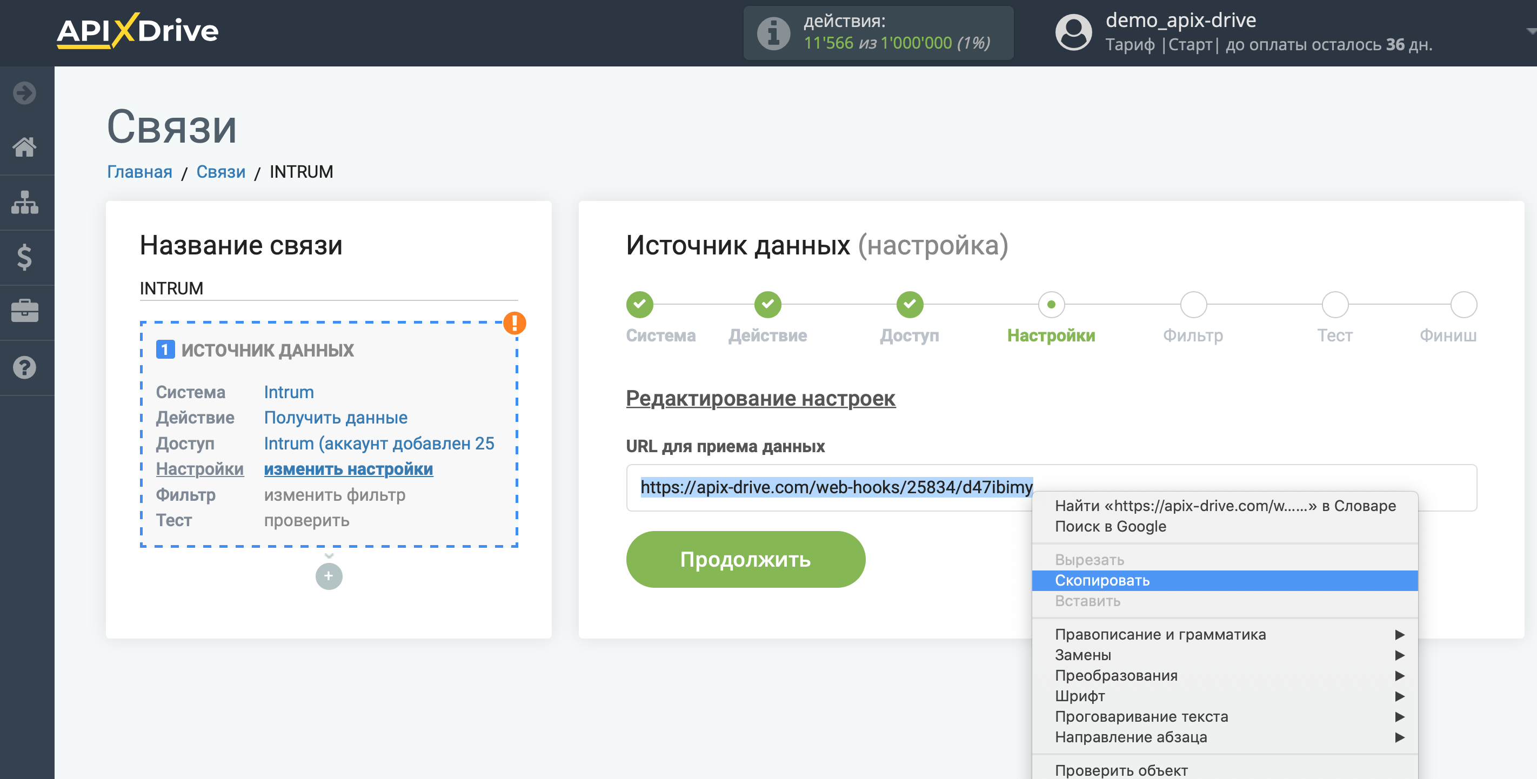The image size is (1537, 779).
Task: Click the Система step label
Action: 660,335
